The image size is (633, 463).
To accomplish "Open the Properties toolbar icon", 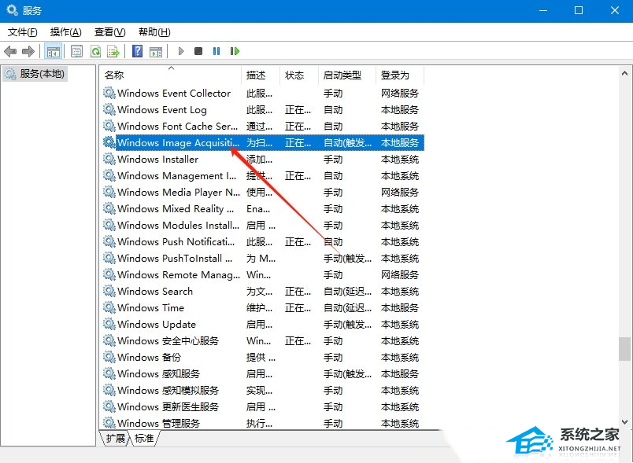I will 76,51.
